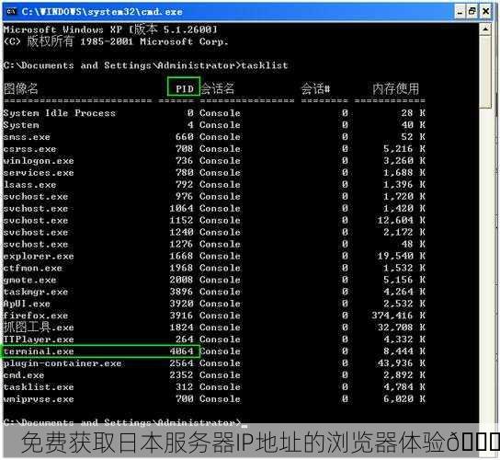This screenshot has height=460, width=500.
Task: Click the System Idle Process line
Action: tap(214, 113)
